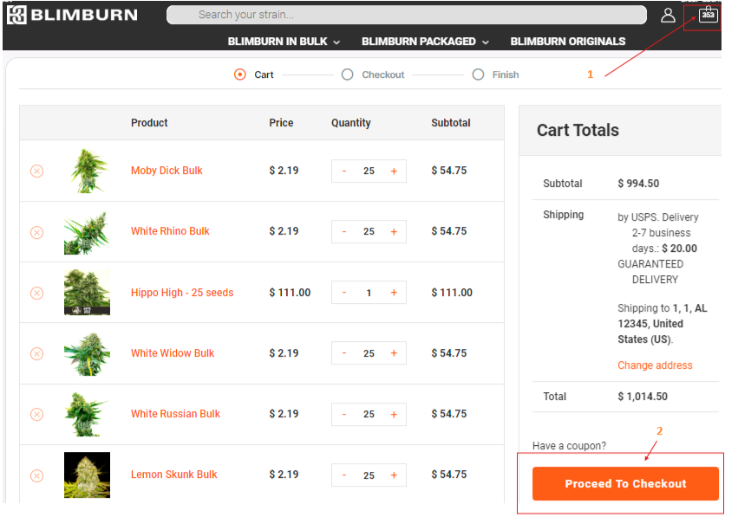Click the Product column header

tap(149, 123)
